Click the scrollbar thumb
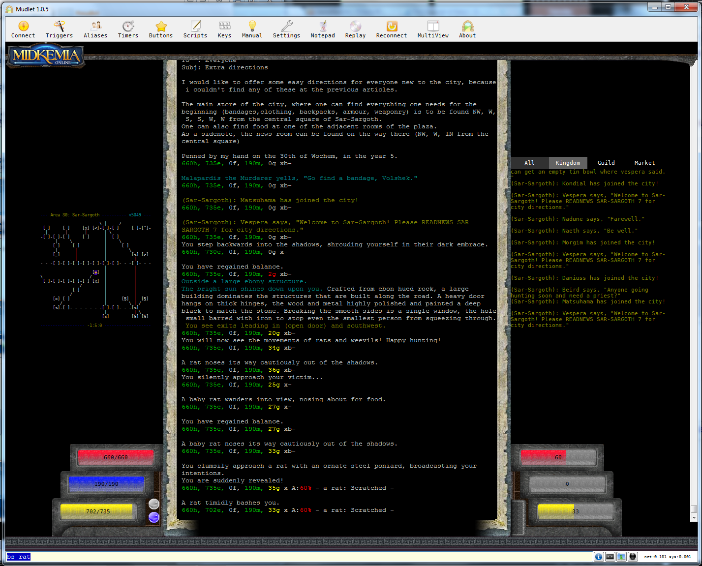Viewport: 702px width, 566px height. tap(694, 509)
